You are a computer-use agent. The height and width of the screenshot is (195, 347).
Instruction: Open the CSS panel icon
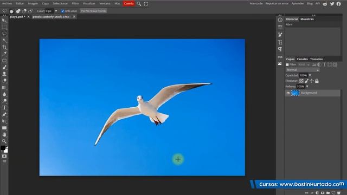280,57
